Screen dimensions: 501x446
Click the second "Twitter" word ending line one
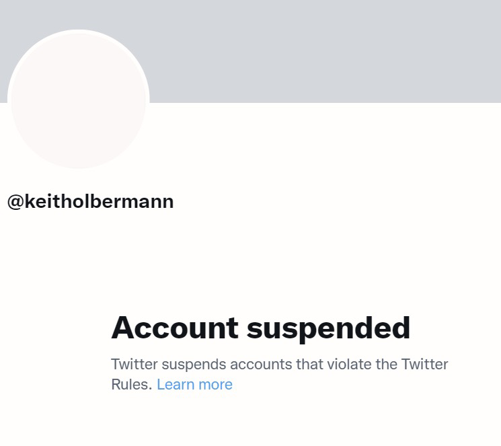tap(424, 365)
